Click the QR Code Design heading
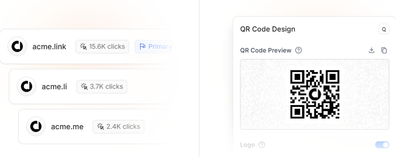The image size is (396, 157). click(268, 29)
